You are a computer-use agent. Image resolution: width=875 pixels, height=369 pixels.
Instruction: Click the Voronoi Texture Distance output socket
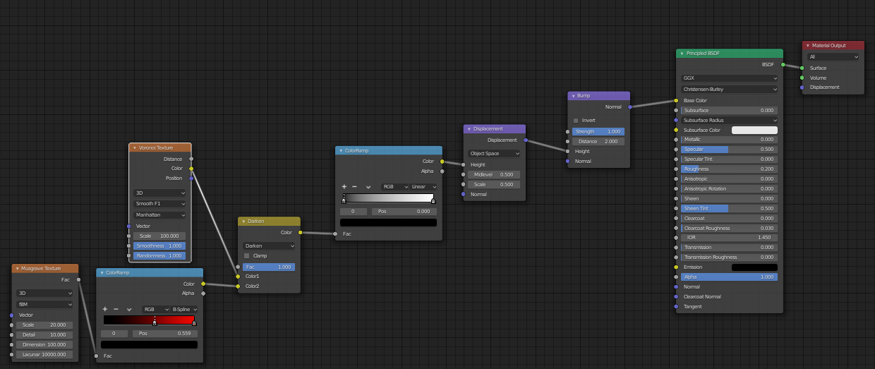pos(191,159)
